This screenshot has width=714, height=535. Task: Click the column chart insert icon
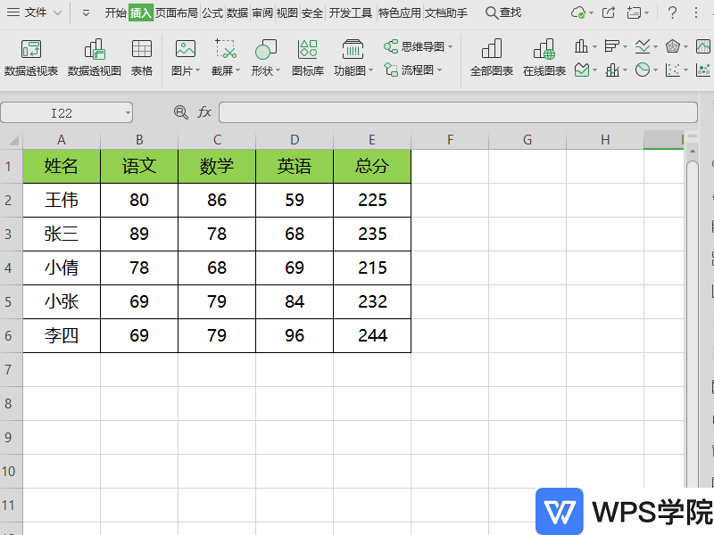click(x=581, y=47)
